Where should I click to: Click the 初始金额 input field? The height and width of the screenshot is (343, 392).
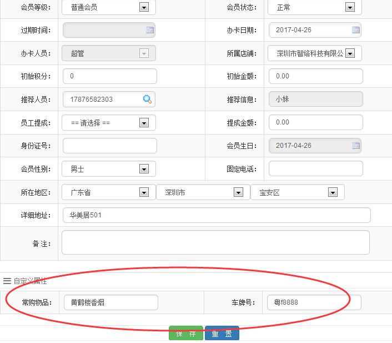coord(316,76)
